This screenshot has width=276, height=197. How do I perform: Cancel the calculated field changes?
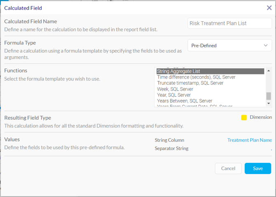(228, 169)
